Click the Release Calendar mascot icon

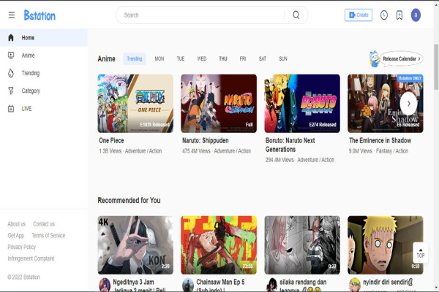click(375, 58)
